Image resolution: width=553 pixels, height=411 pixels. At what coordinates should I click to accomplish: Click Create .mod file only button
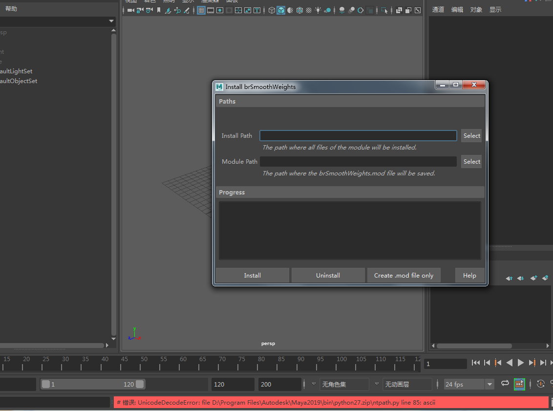pos(404,275)
